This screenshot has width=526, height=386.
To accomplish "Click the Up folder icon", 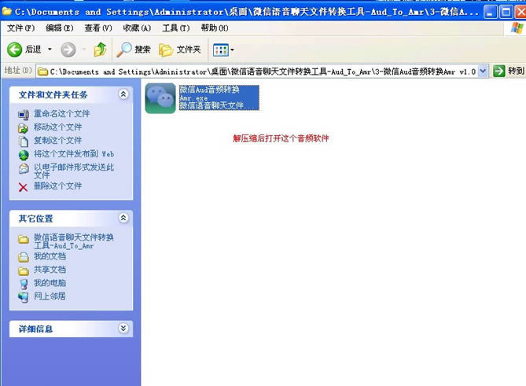I will tap(100, 50).
